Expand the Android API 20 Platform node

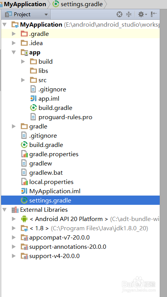coord(13,219)
